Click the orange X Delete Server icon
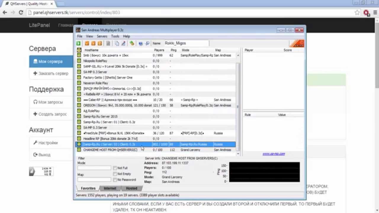 (93, 43)
